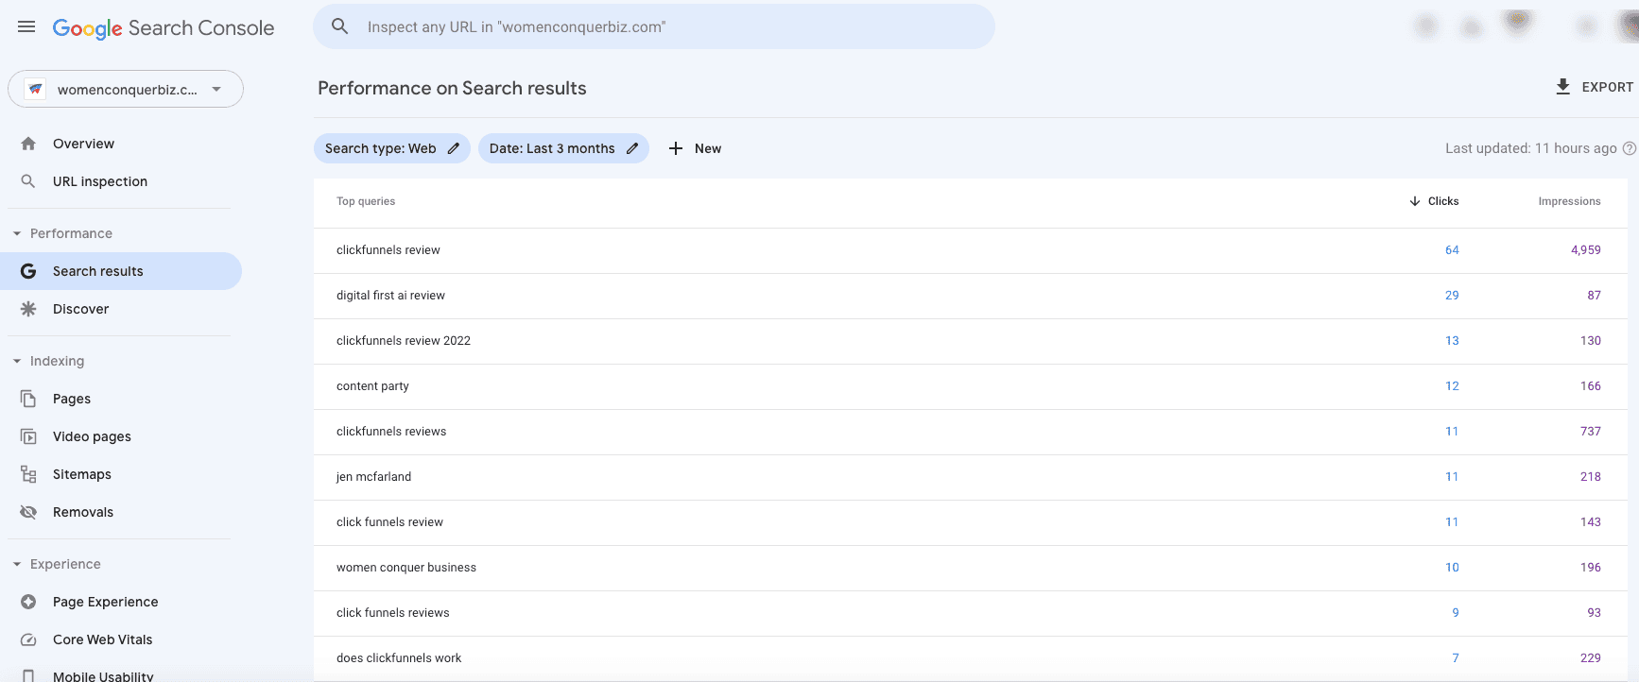Select the does clickfunnels work query
Screen dimensions: 1639x682
coord(971,658)
